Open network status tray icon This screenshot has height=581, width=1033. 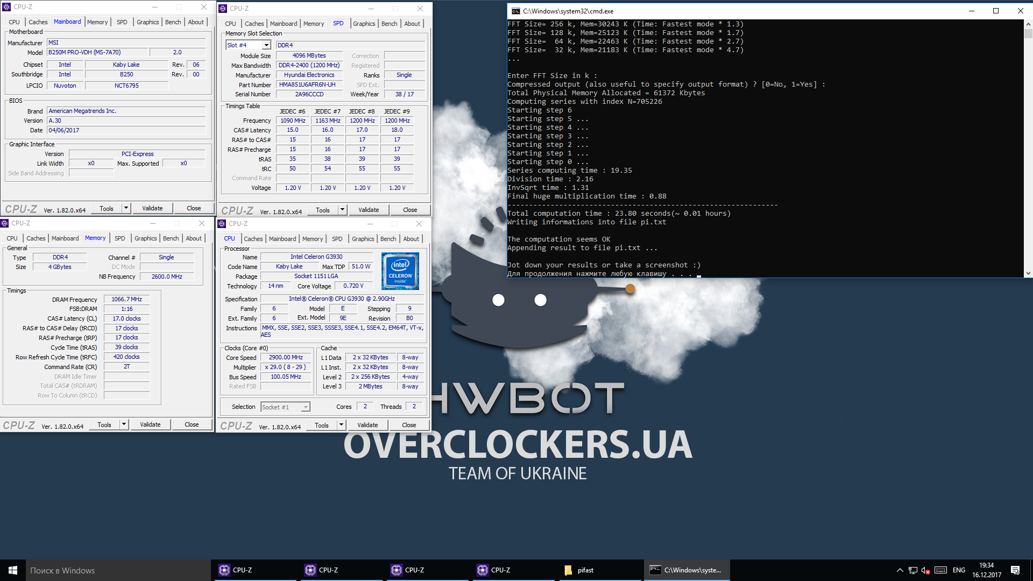click(x=913, y=570)
